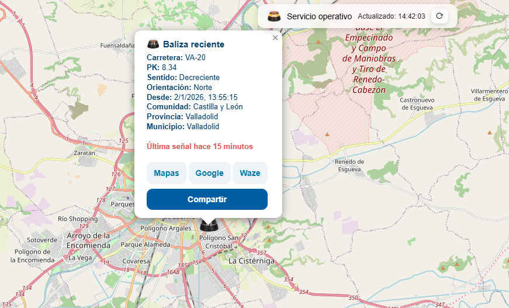Click the Comunidad: Castilla y León line
The height and width of the screenshot is (308, 509).
pos(195,107)
